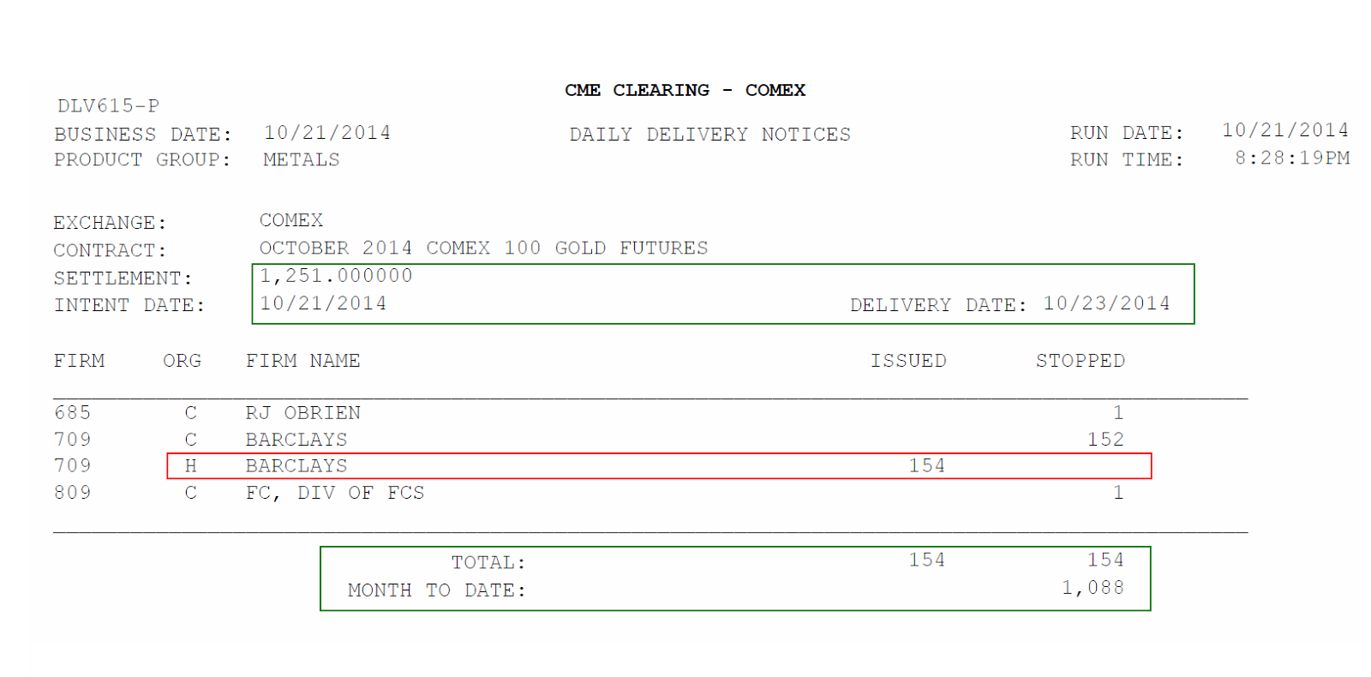Click the month to date value 1,088
1371x677 pixels.
[x=1093, y=588]
